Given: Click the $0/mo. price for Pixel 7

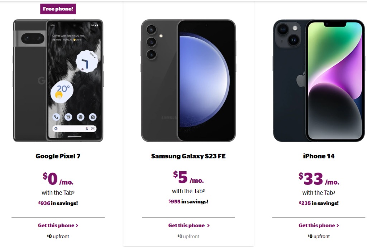Looking at the screenshot, I should 58,178.
